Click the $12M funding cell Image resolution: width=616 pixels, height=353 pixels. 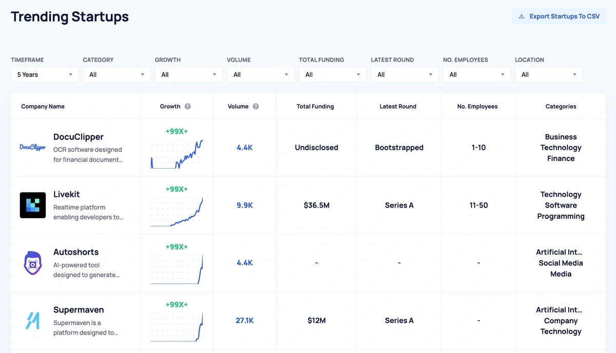[317, 321]
